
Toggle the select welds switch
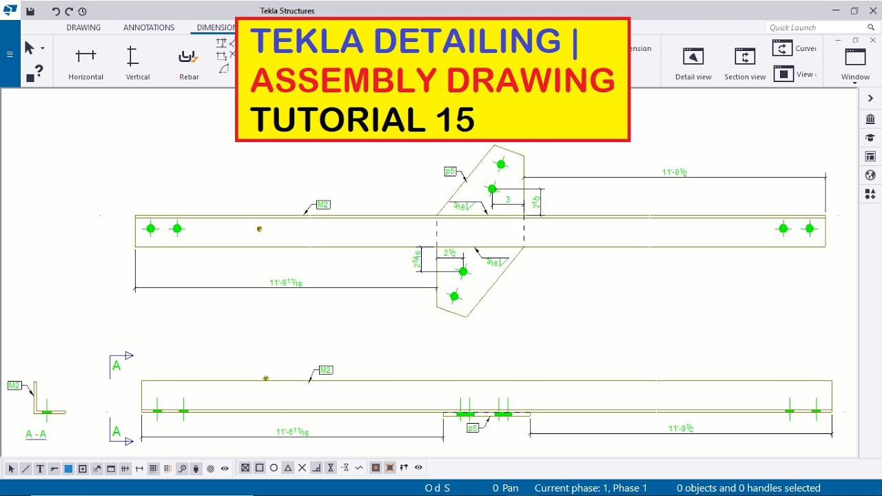96,468
